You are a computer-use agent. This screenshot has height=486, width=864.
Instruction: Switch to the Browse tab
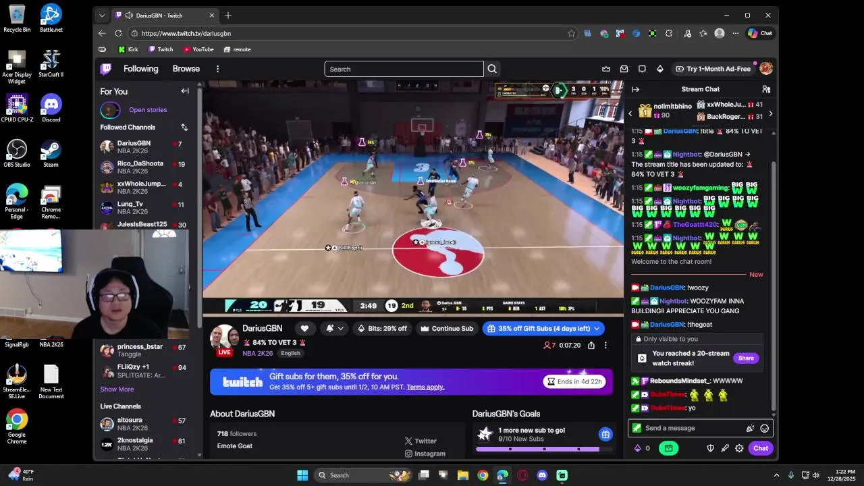click(186, 69)
